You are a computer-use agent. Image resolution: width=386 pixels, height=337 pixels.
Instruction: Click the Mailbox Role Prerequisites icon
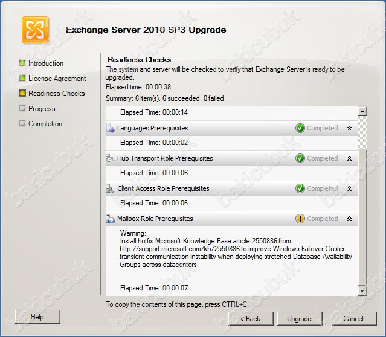point(111,219)
